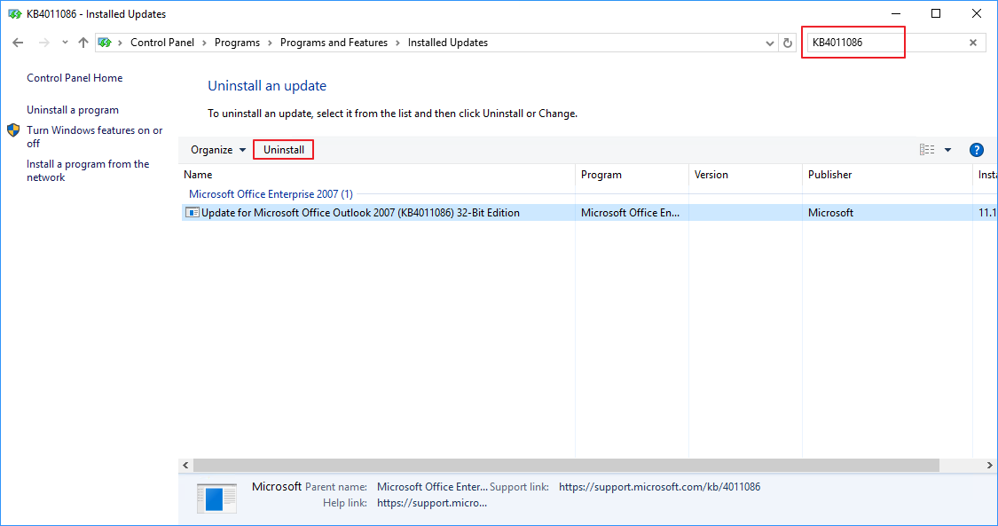Select Update for Microsoft Office Outlook 2007 row
998x526 pixels.
[588, 213]
